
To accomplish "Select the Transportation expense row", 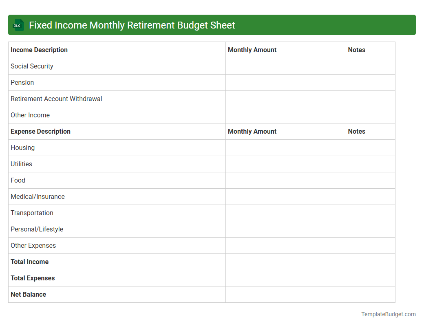I will click(32, 213).
